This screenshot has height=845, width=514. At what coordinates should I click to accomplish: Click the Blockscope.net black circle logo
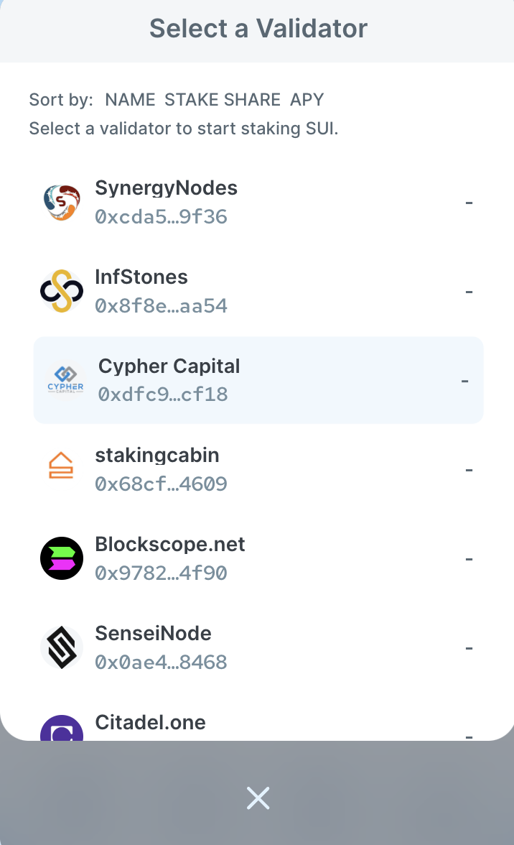click(x=62, y=558)
